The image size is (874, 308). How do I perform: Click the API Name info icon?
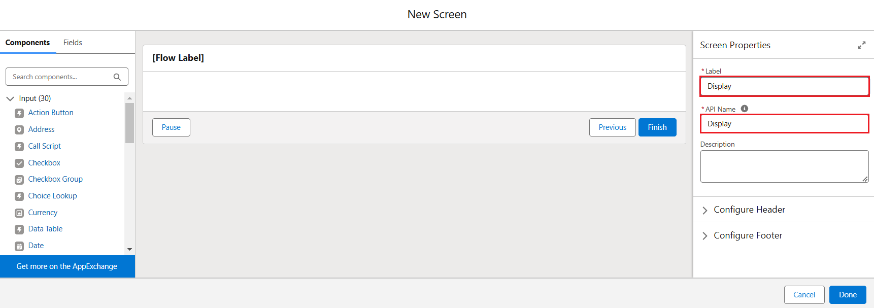[x=745, y=109]
